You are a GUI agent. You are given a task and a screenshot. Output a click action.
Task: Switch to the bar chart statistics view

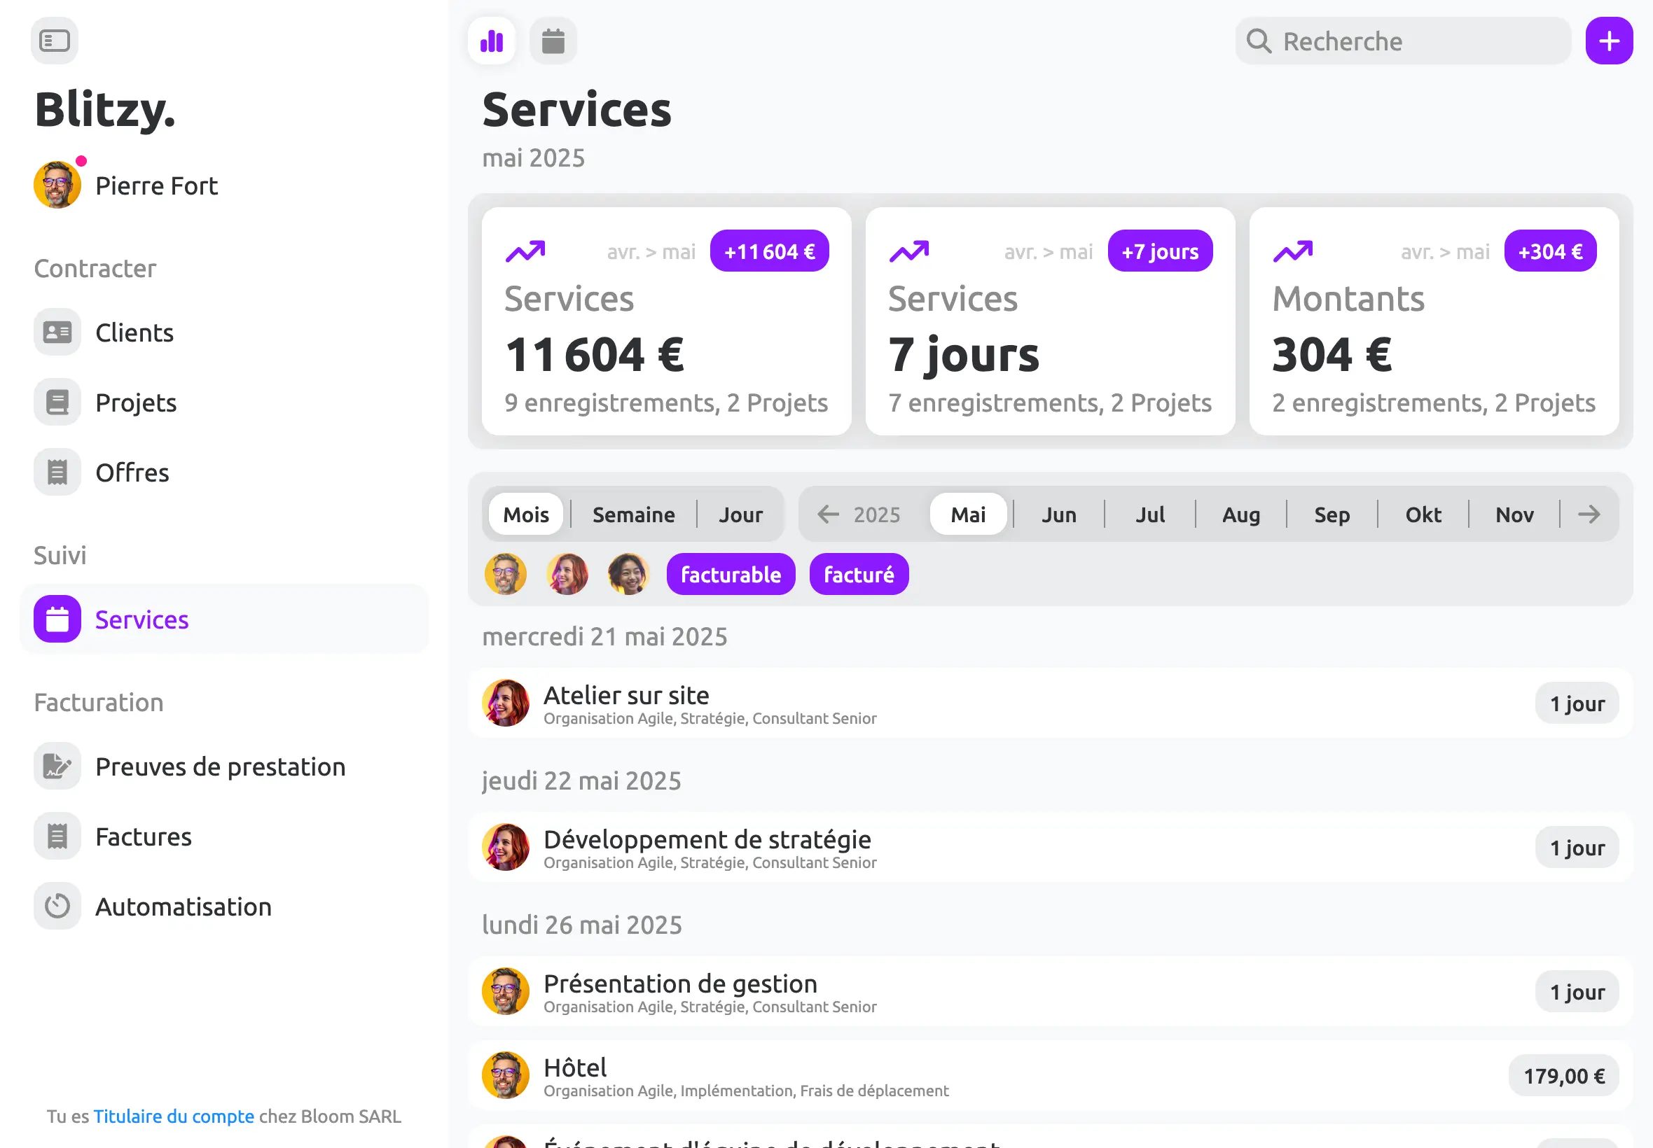492,41
